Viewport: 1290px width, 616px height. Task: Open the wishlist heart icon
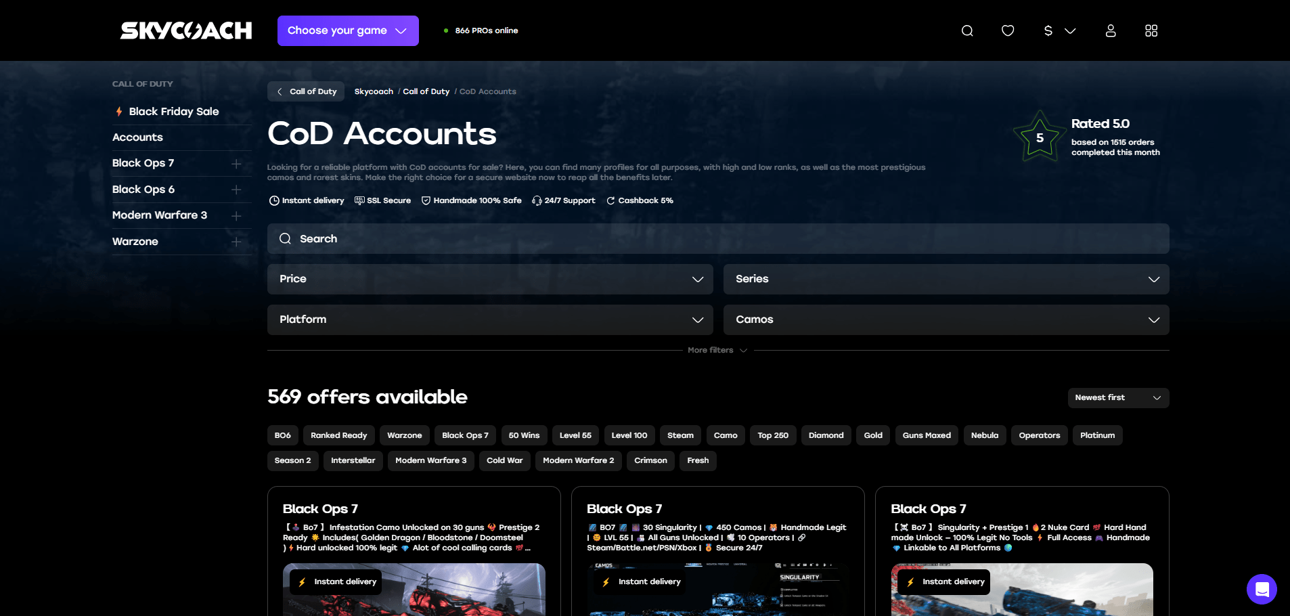(1008, 30)
